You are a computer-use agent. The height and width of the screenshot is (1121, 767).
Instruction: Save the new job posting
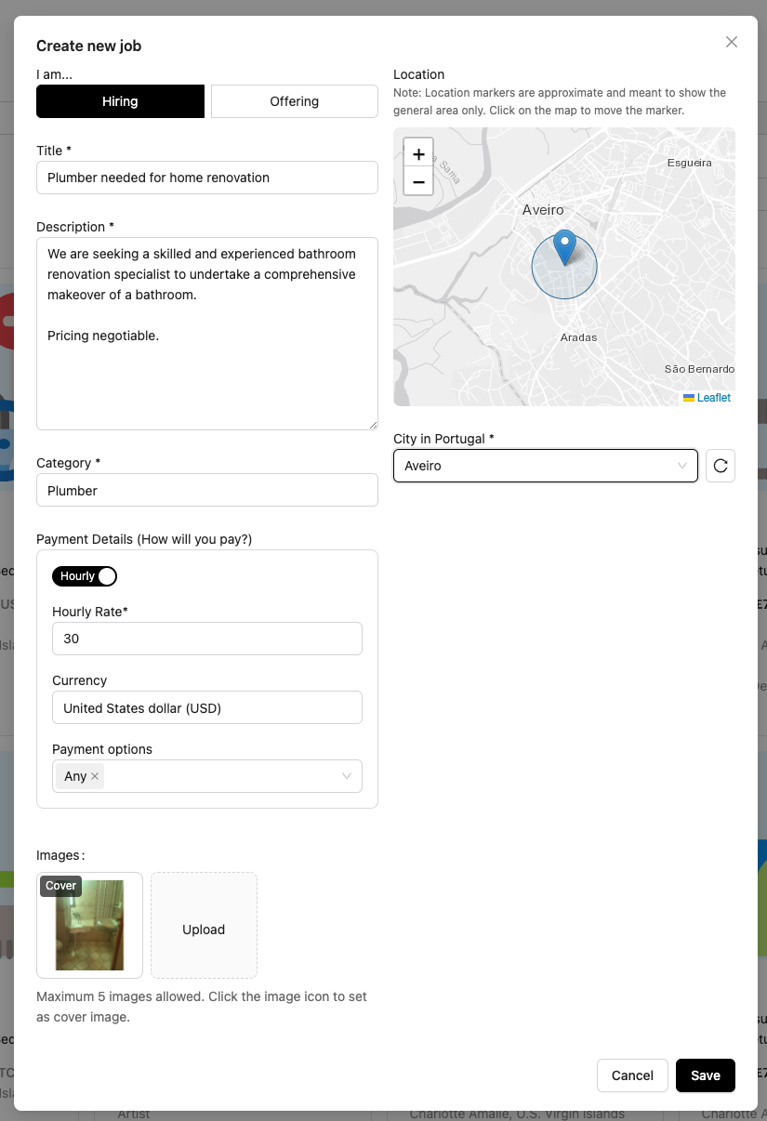[x=705, y=1075]
